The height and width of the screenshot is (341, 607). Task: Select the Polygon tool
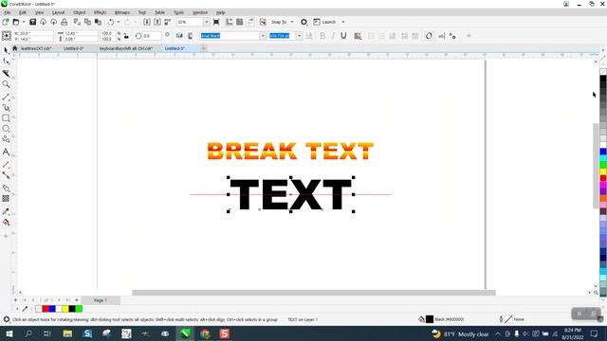[x=6, y=139]
